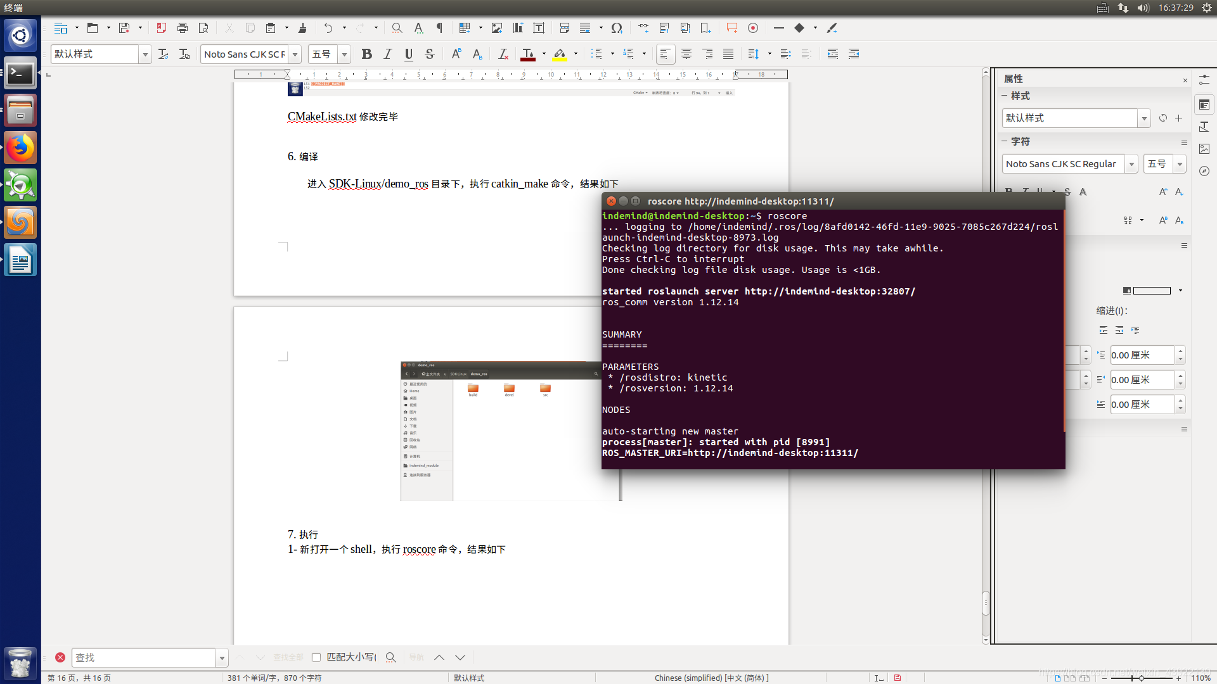Apply subscript formatting

(477, 54)
